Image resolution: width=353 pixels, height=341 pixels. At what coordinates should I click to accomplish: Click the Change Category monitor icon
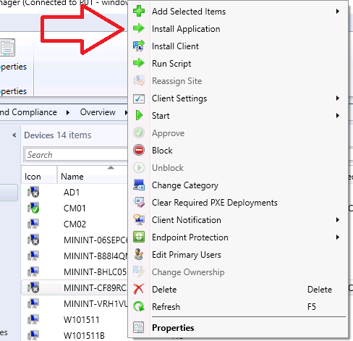139,185
